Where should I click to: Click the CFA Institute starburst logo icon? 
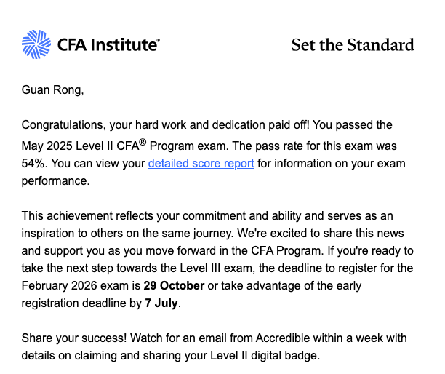click(x=36, y=44)
